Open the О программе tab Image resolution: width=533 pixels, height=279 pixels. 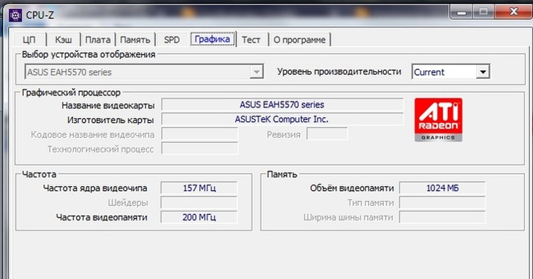299,40
